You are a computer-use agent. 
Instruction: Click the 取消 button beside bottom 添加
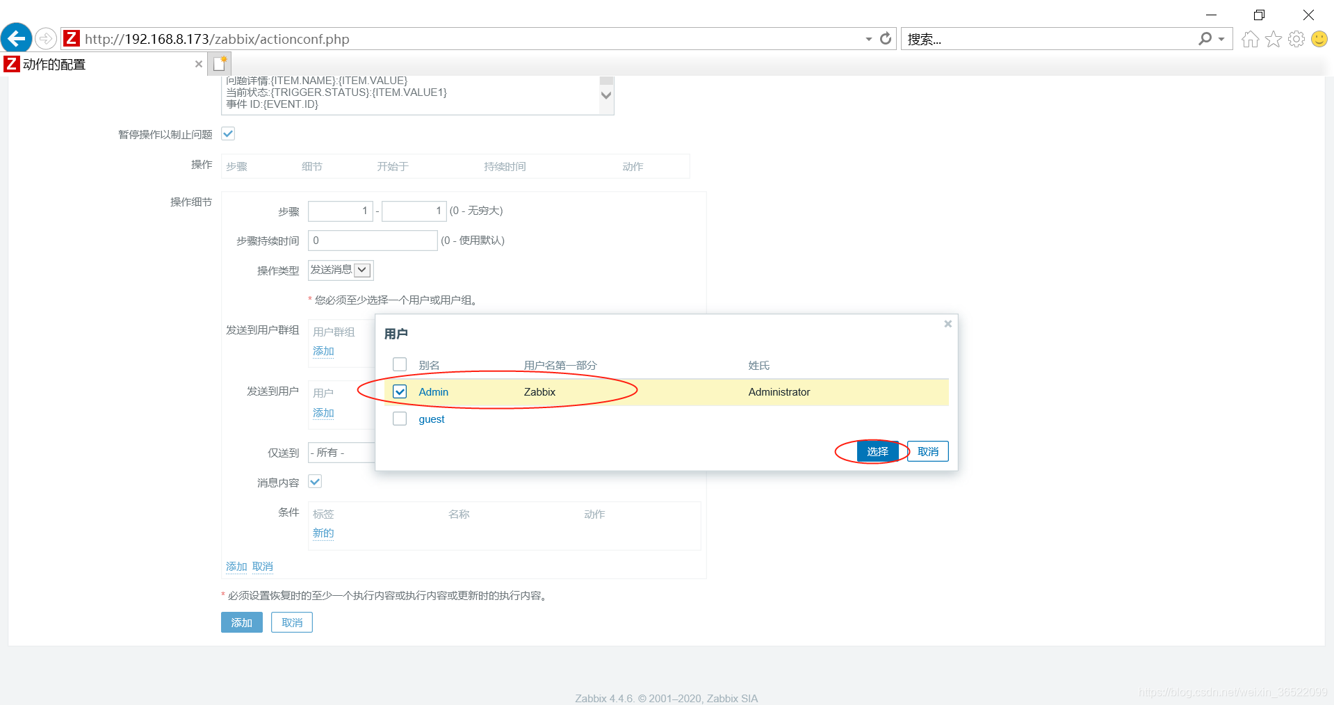click(x=292, y=622)
